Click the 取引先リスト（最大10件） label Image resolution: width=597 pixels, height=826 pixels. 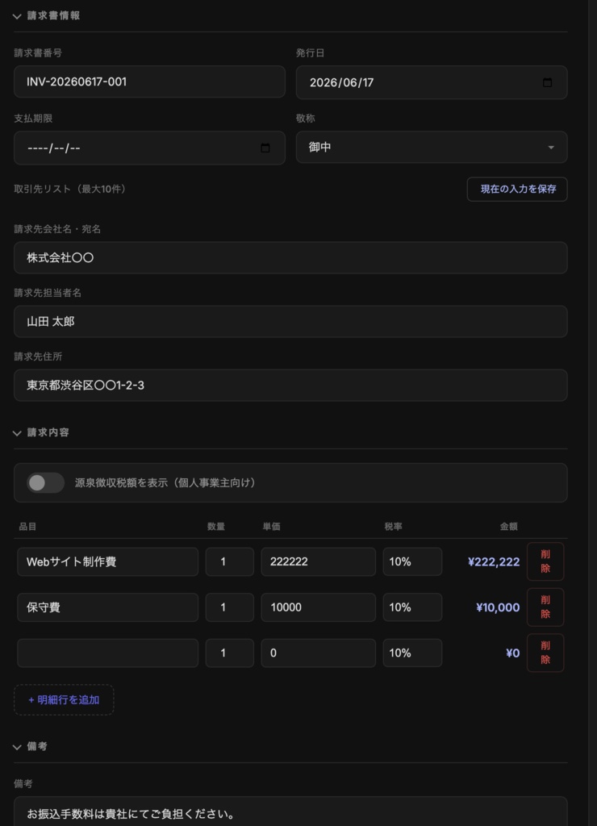click(x=72, y=189)
